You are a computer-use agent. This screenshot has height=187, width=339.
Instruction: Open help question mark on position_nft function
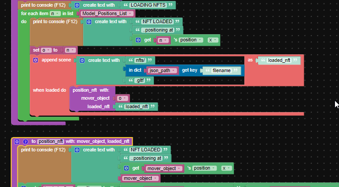coord(25,142)
